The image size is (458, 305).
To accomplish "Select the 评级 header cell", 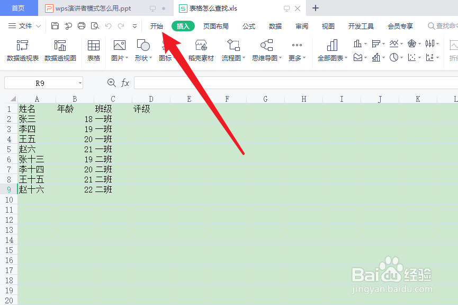I will 151,109.
